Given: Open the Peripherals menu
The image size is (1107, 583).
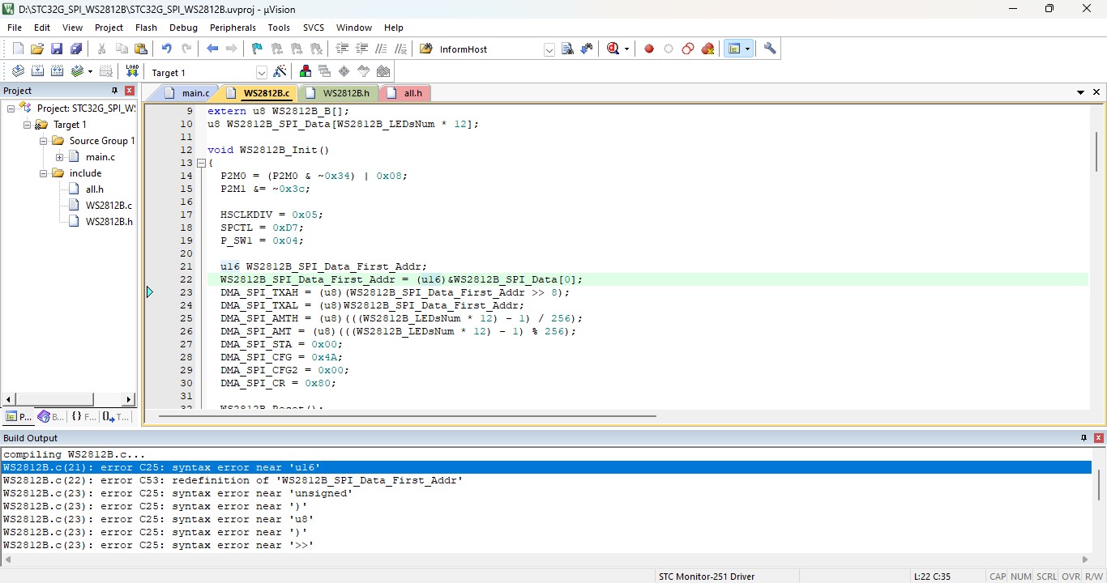Looking at the screenshot, I should tap(233, 28).
